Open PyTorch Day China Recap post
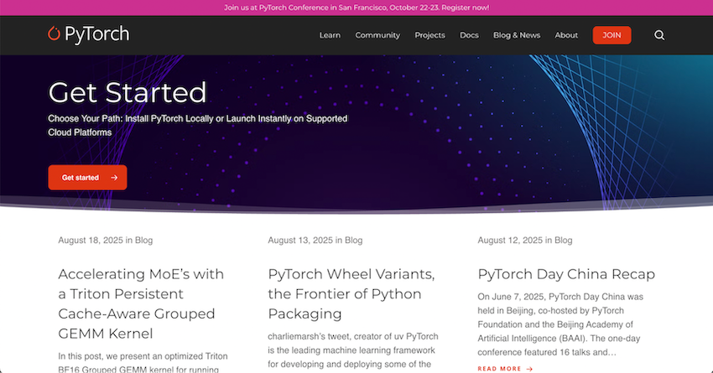713x373 pixels. 566,274
